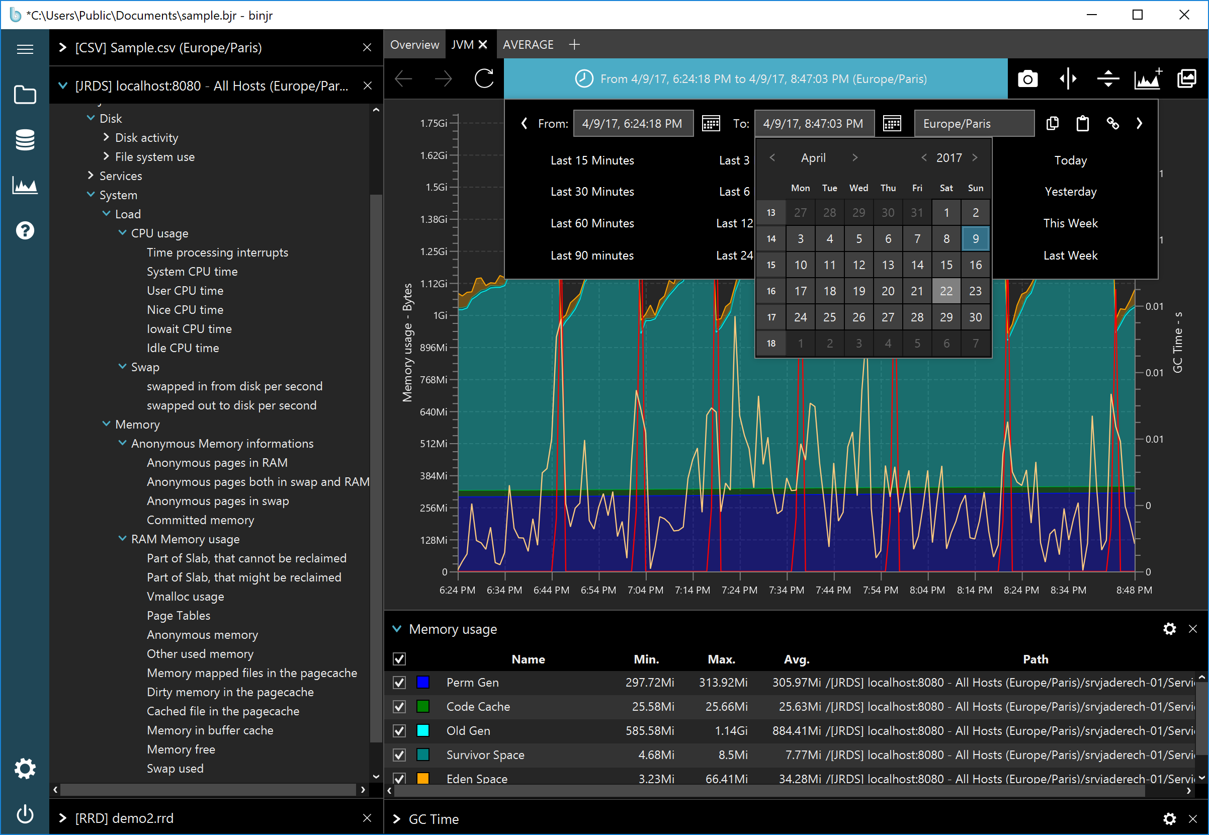The width and height of the screenshot is (1209, 835).
Task: Uncheck the Old Gen series
Action: pyautogui.click(x=399, y=730)
